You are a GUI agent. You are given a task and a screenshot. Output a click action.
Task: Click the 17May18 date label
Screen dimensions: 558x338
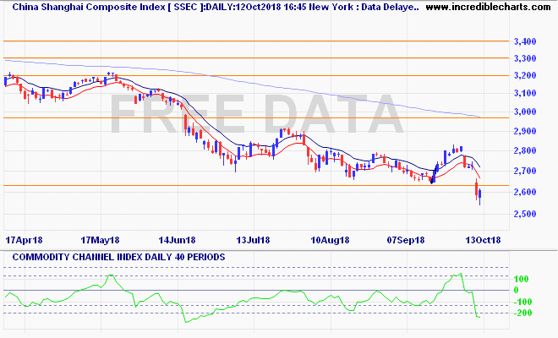100,240
